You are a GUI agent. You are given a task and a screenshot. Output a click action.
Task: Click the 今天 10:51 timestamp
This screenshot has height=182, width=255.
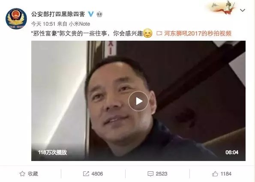pos(43,24)
